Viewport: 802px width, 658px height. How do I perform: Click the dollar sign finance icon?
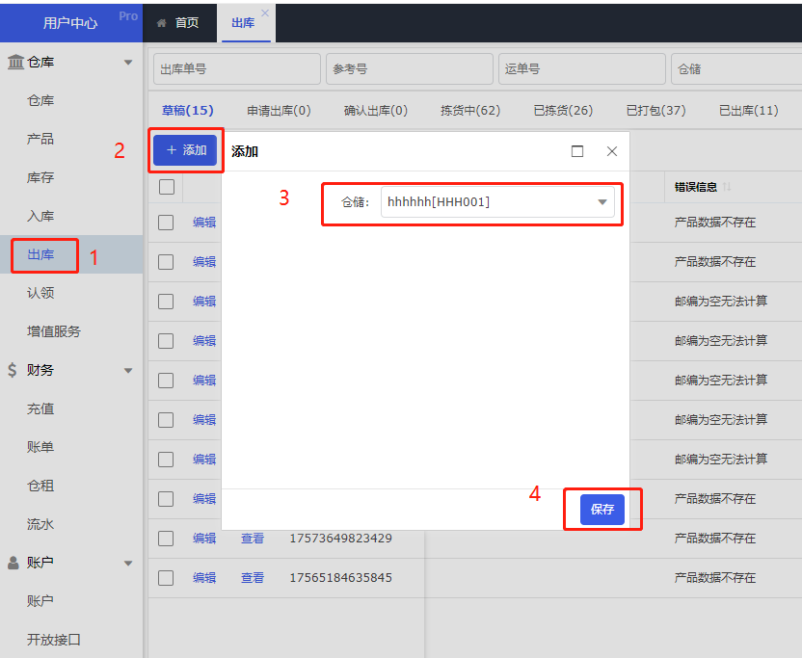(x=13, y=370)
